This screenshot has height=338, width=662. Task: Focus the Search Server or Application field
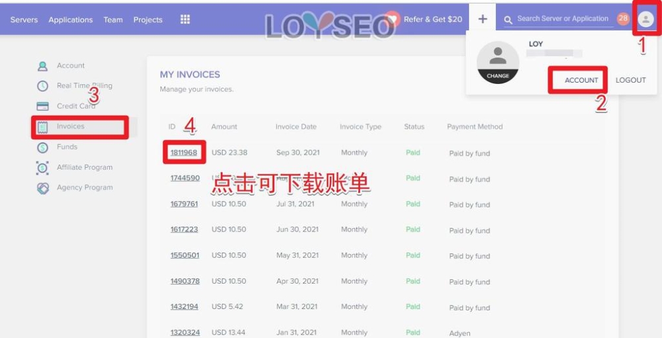pyautogui.click(x=563, y=19)
